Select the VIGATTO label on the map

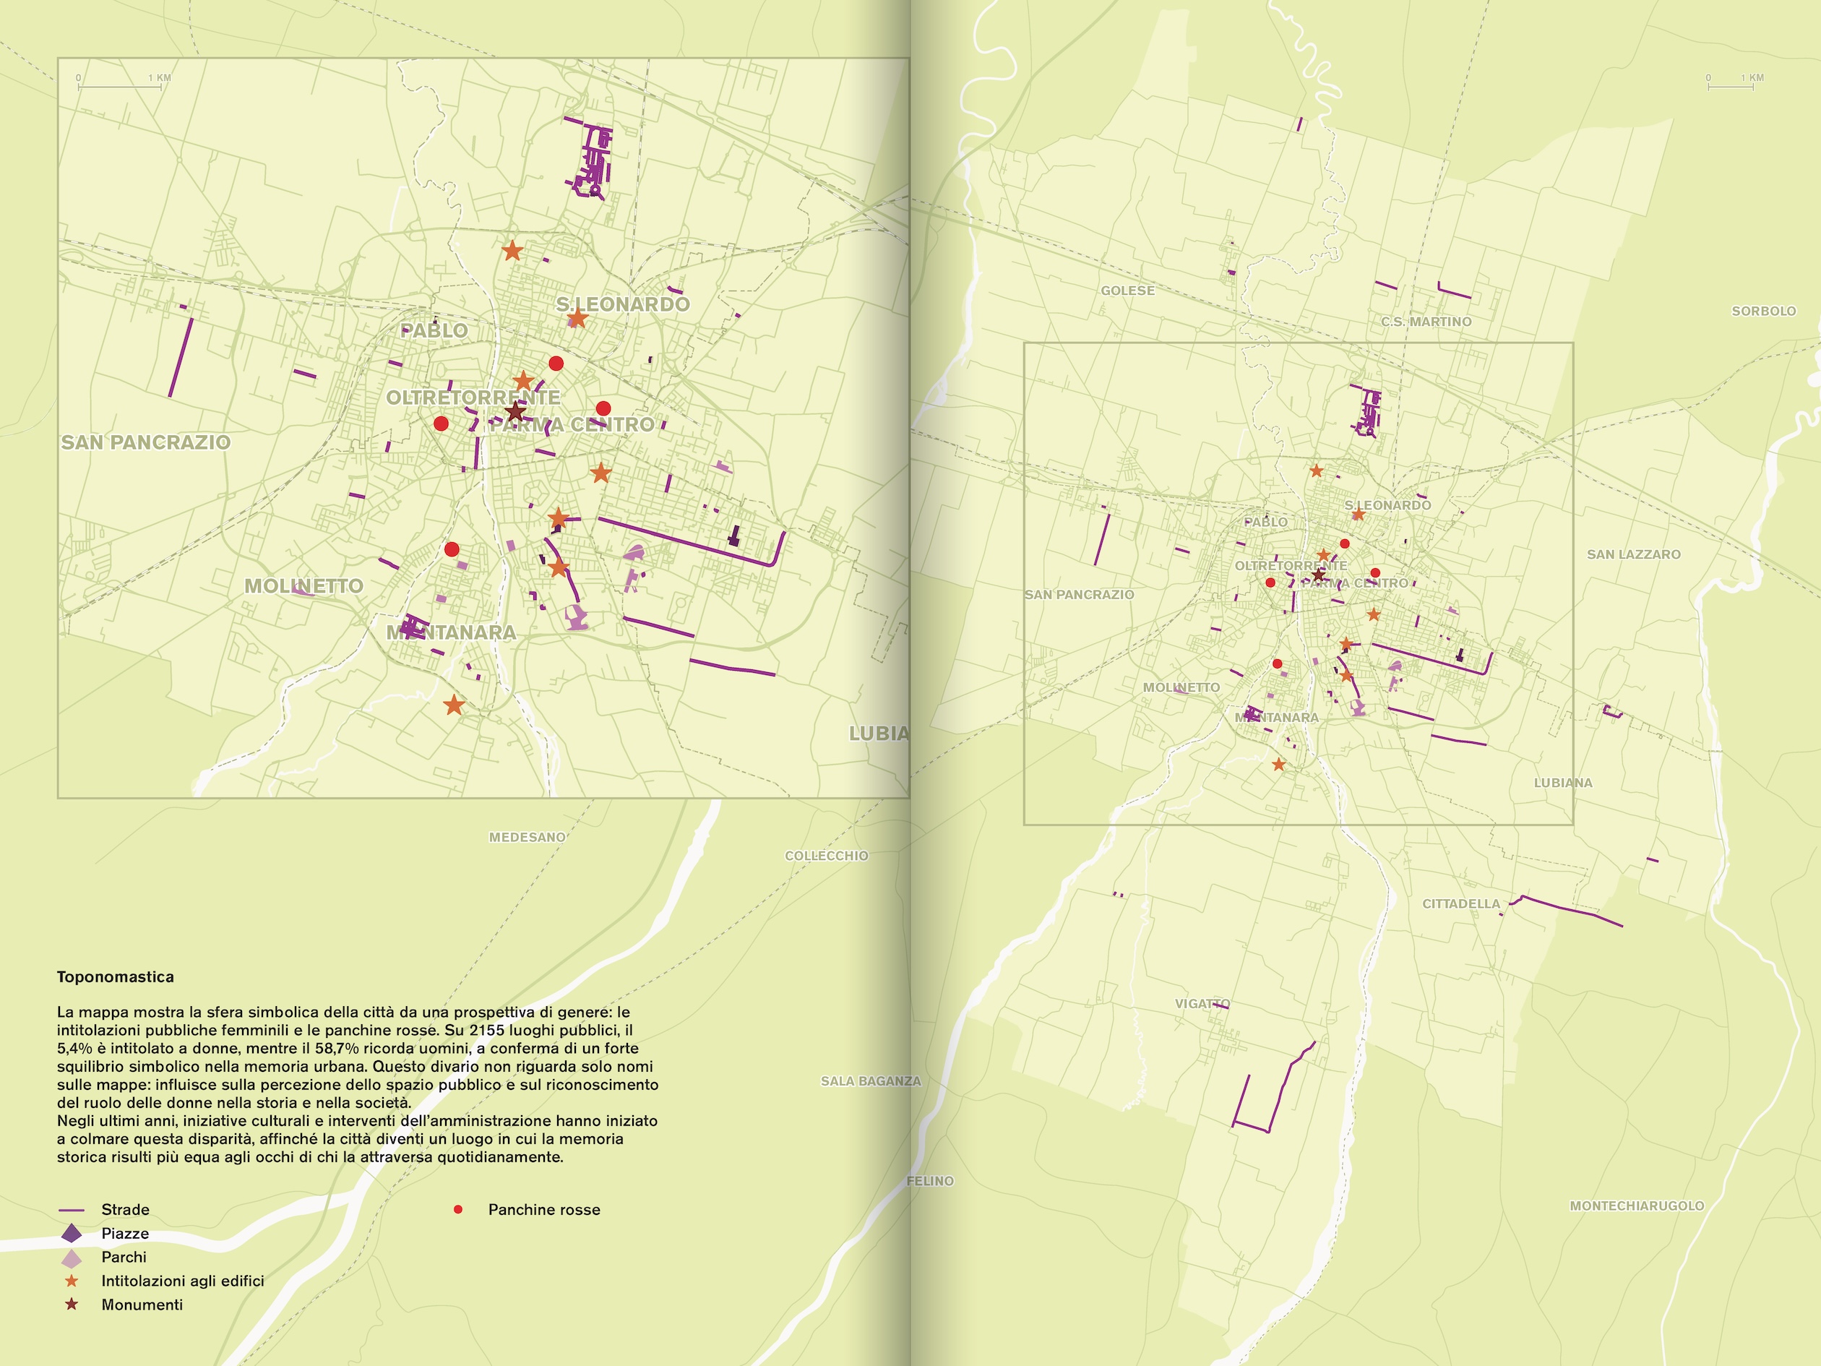(x=1202, y=1004)
